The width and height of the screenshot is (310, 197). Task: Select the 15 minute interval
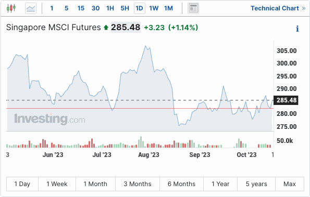pos(81,8)
